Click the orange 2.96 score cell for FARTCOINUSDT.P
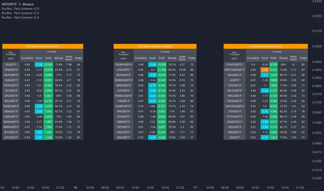The image size is (324, 191). pos(265,69)
